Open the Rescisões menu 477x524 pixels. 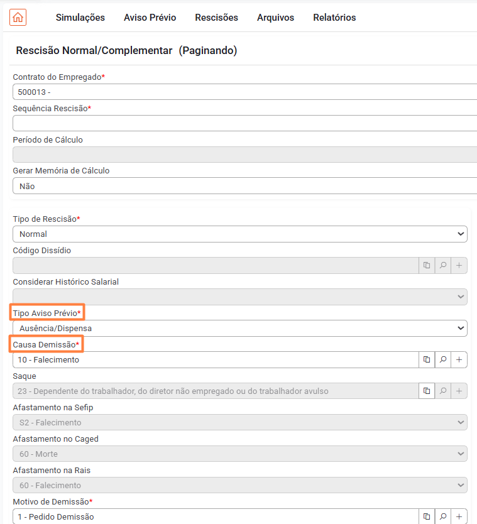point(217,18)
